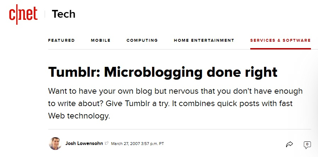Select the Featured tab

point(61,40)
